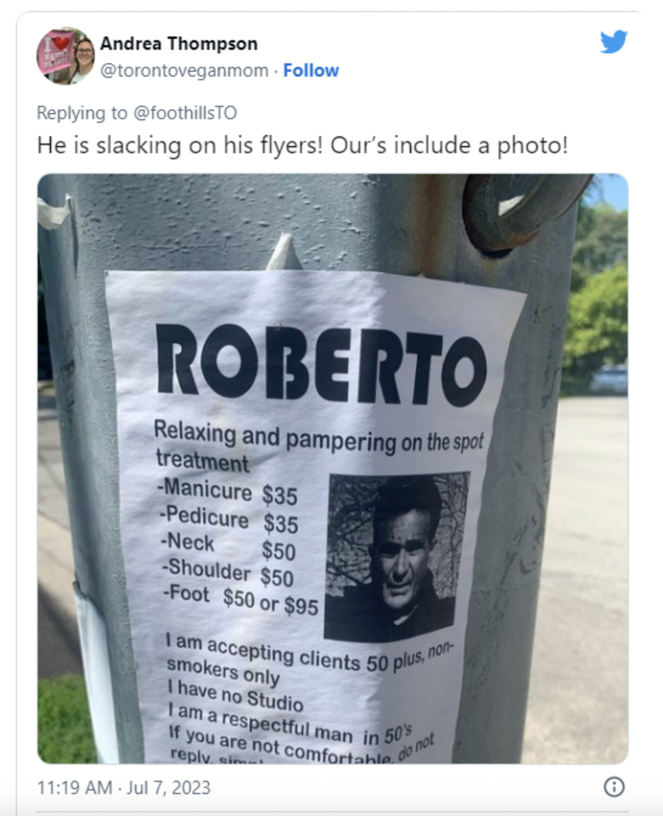Screen dimensions: 663x816
Task: Click the 'Replying to' label
Action: tap(82, 113)
